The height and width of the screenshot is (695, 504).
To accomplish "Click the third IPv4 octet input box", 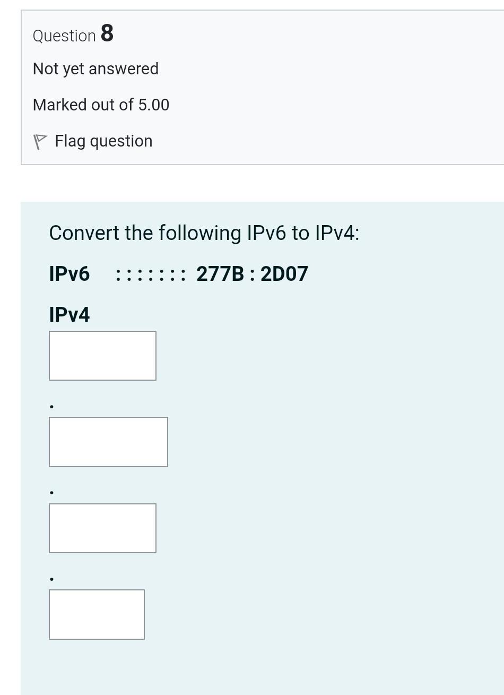I will point(102,528).
